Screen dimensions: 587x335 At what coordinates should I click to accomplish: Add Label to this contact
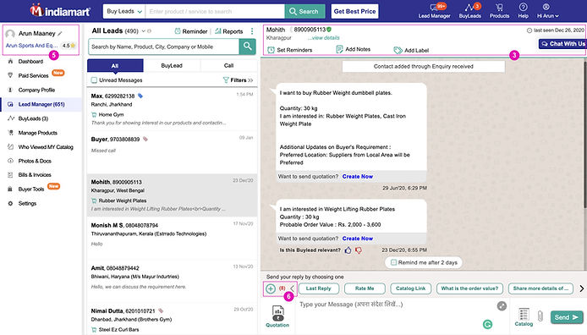(x=411, y=50)
